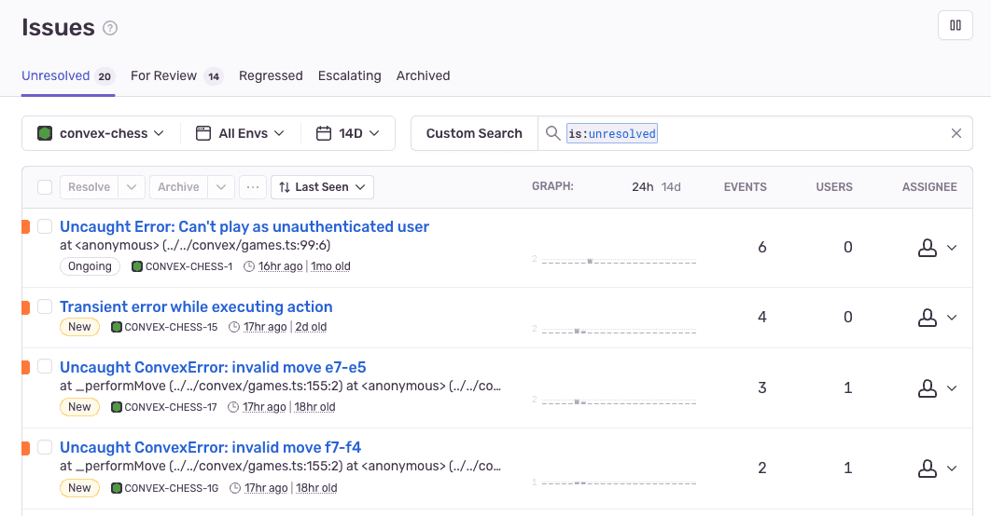This screenshot has height=516, width=991.
Task: Click clock icon next to 16hr ago
Action: (x=249, y=266)
